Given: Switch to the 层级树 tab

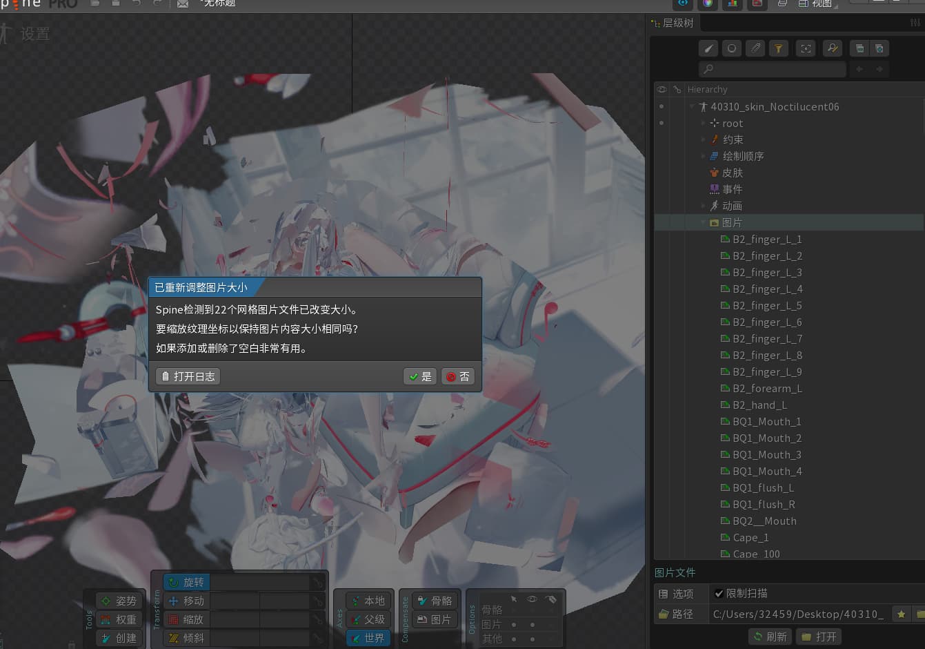Looking at the screenshot, I should pos(673,23).
